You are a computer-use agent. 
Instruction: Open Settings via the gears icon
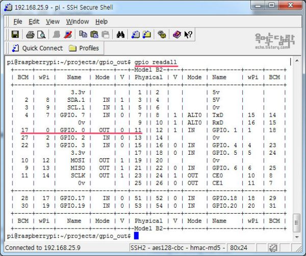[x=162, y=35]
